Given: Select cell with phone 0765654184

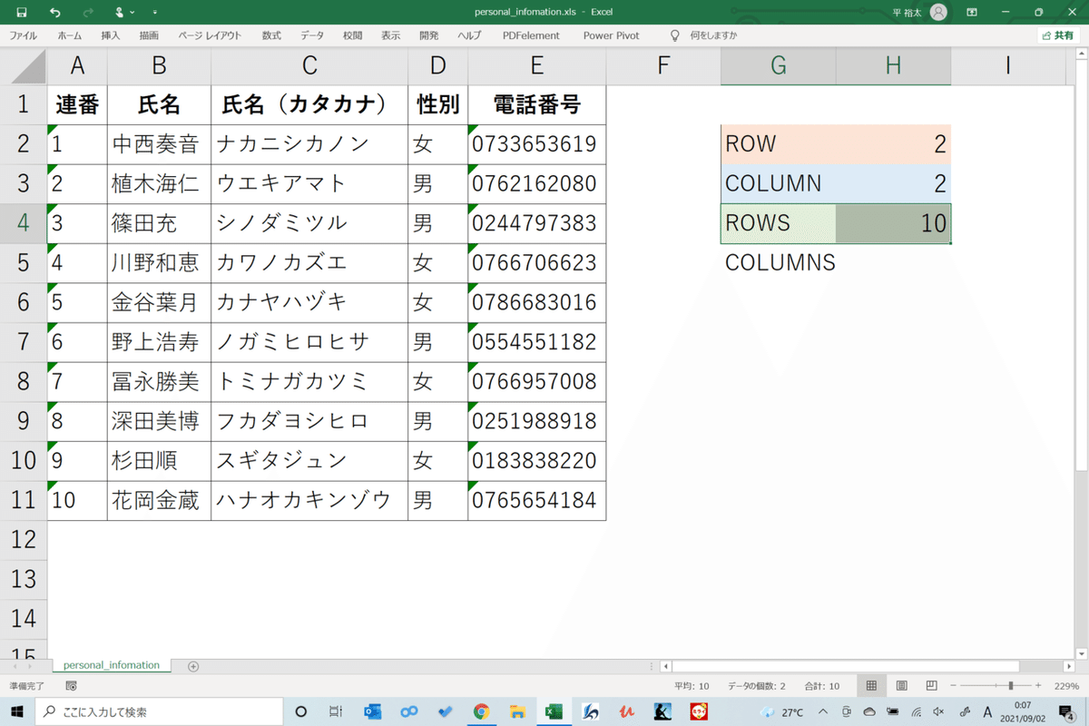Looking at the screenshot, I should (x=536, y=500).
